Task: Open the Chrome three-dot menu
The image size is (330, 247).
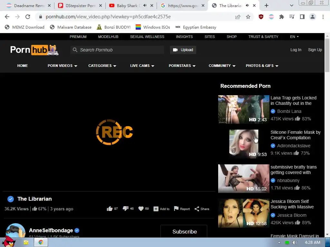Action: point(323,17)
